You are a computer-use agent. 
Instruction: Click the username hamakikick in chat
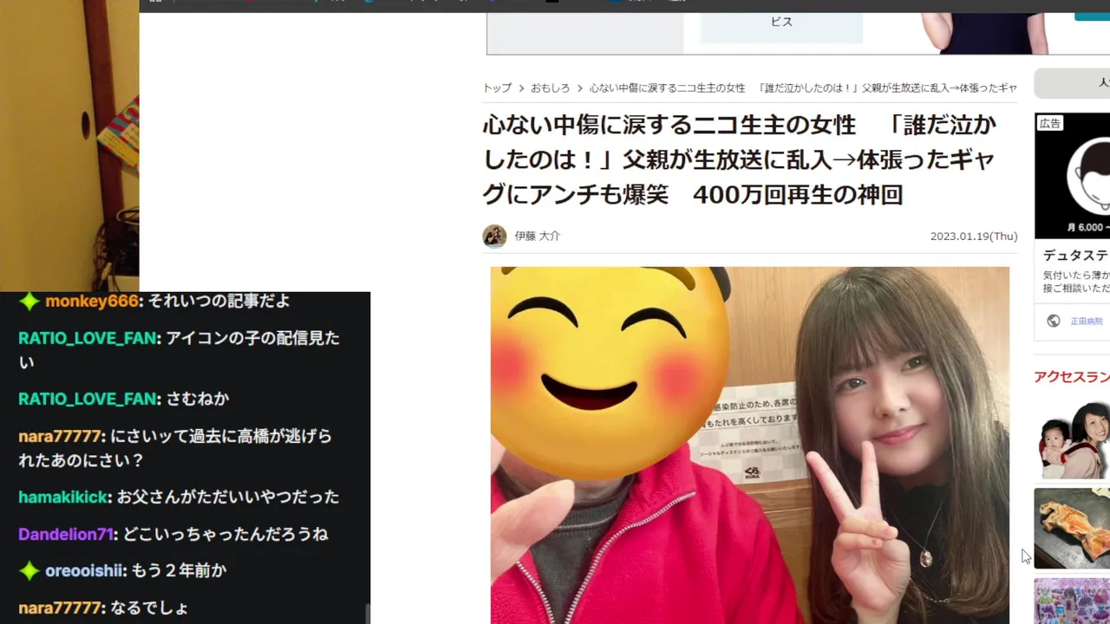(64, 497)
